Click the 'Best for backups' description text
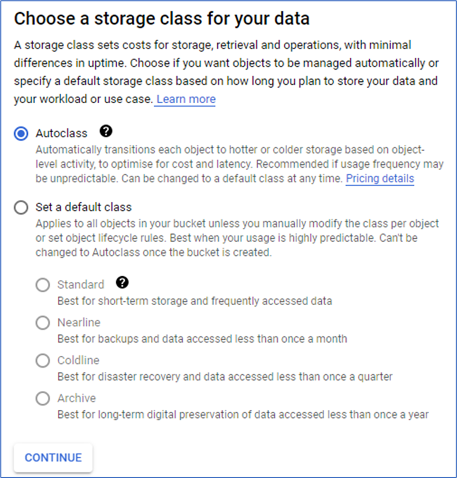The width and height of the screenshot is (457, 478). [x=202, y=338]
